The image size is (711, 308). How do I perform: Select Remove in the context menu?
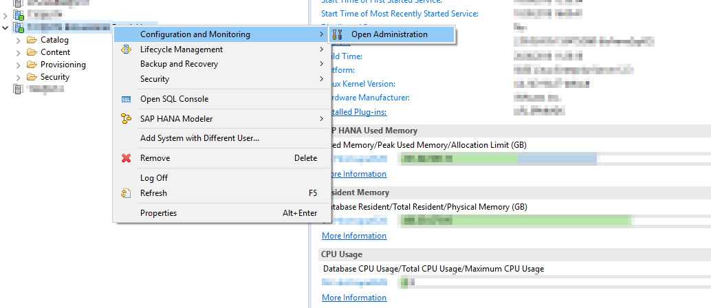coord(220,158)
